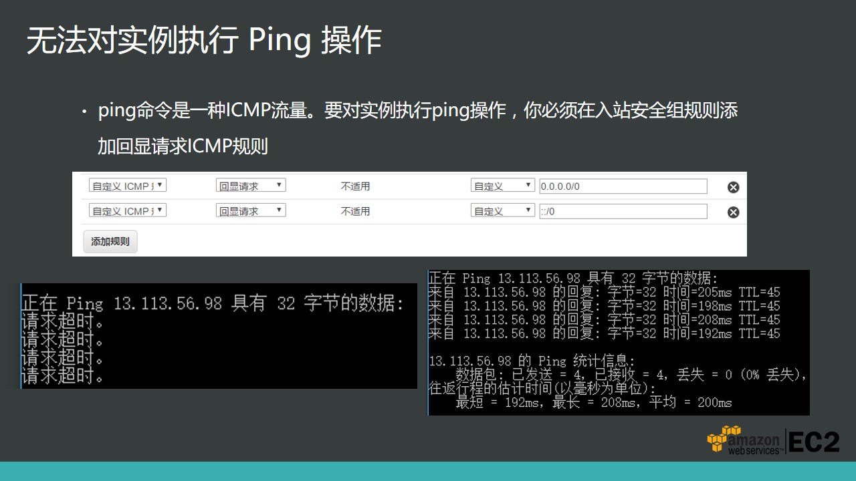Click successful terminal header 正在 Ping line
856x481 pixels.
click(573, 278)
